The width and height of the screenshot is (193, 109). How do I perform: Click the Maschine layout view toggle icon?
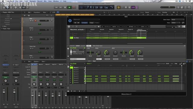(x=183, y=26)
